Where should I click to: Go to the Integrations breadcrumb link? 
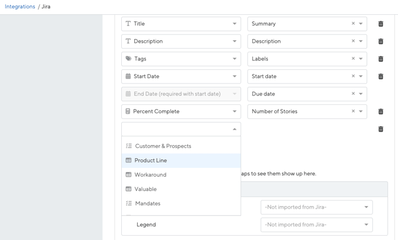(20, 7)
